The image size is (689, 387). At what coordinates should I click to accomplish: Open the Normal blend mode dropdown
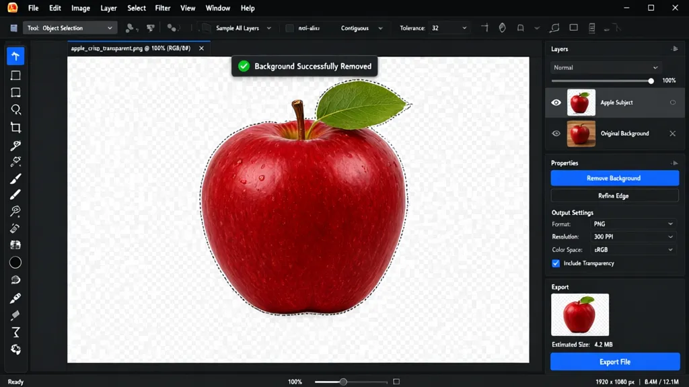[606, 68]
